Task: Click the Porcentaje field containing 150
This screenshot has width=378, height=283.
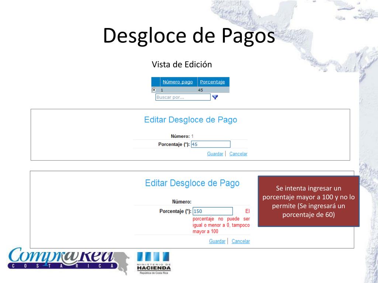Action: [213, 211]
